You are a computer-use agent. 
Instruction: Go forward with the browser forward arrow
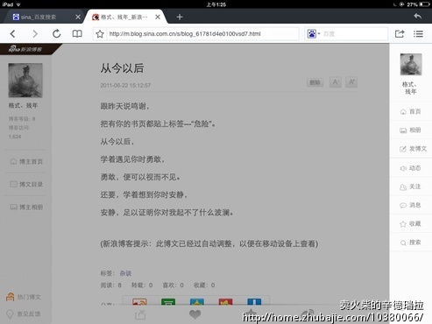tap(35, 34)
